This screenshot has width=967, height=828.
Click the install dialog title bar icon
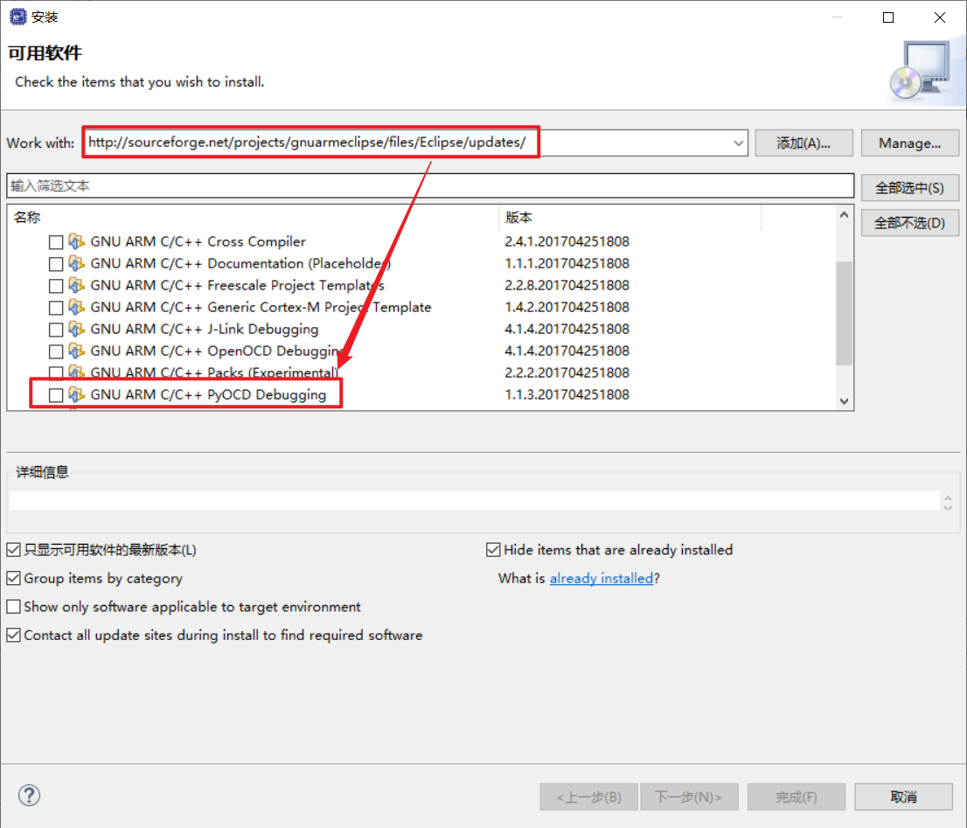point(17,17)
